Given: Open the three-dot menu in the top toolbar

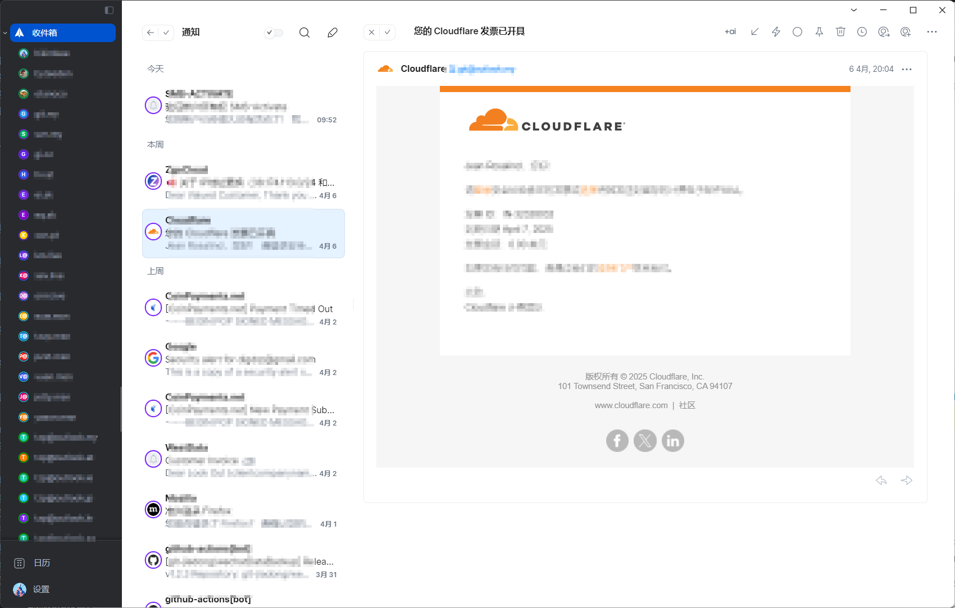Looking at the screenshot, I should click(x=932, y=32).
